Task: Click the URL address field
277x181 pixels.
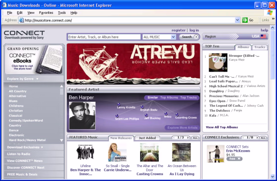Action: [129, 20]
